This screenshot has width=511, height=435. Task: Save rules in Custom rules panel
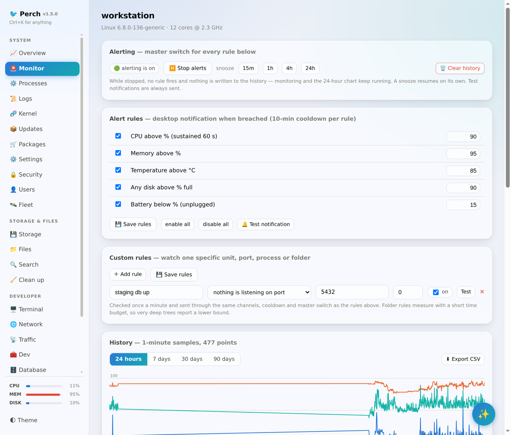tap(174, 275)
